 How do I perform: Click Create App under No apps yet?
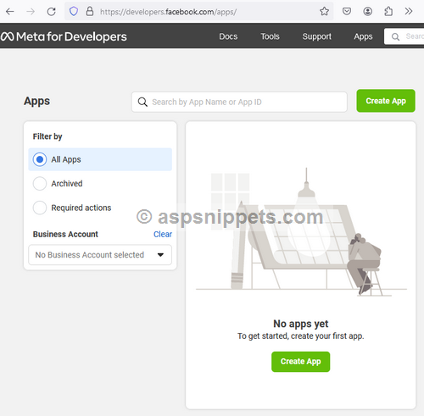pyautogui.click(x=300, y=362)
